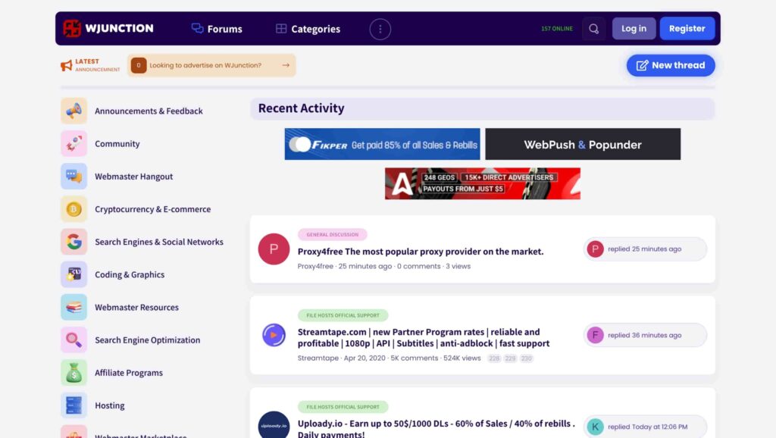
Task: Click the Hosting server icon
Action: (x=74, y=405)
